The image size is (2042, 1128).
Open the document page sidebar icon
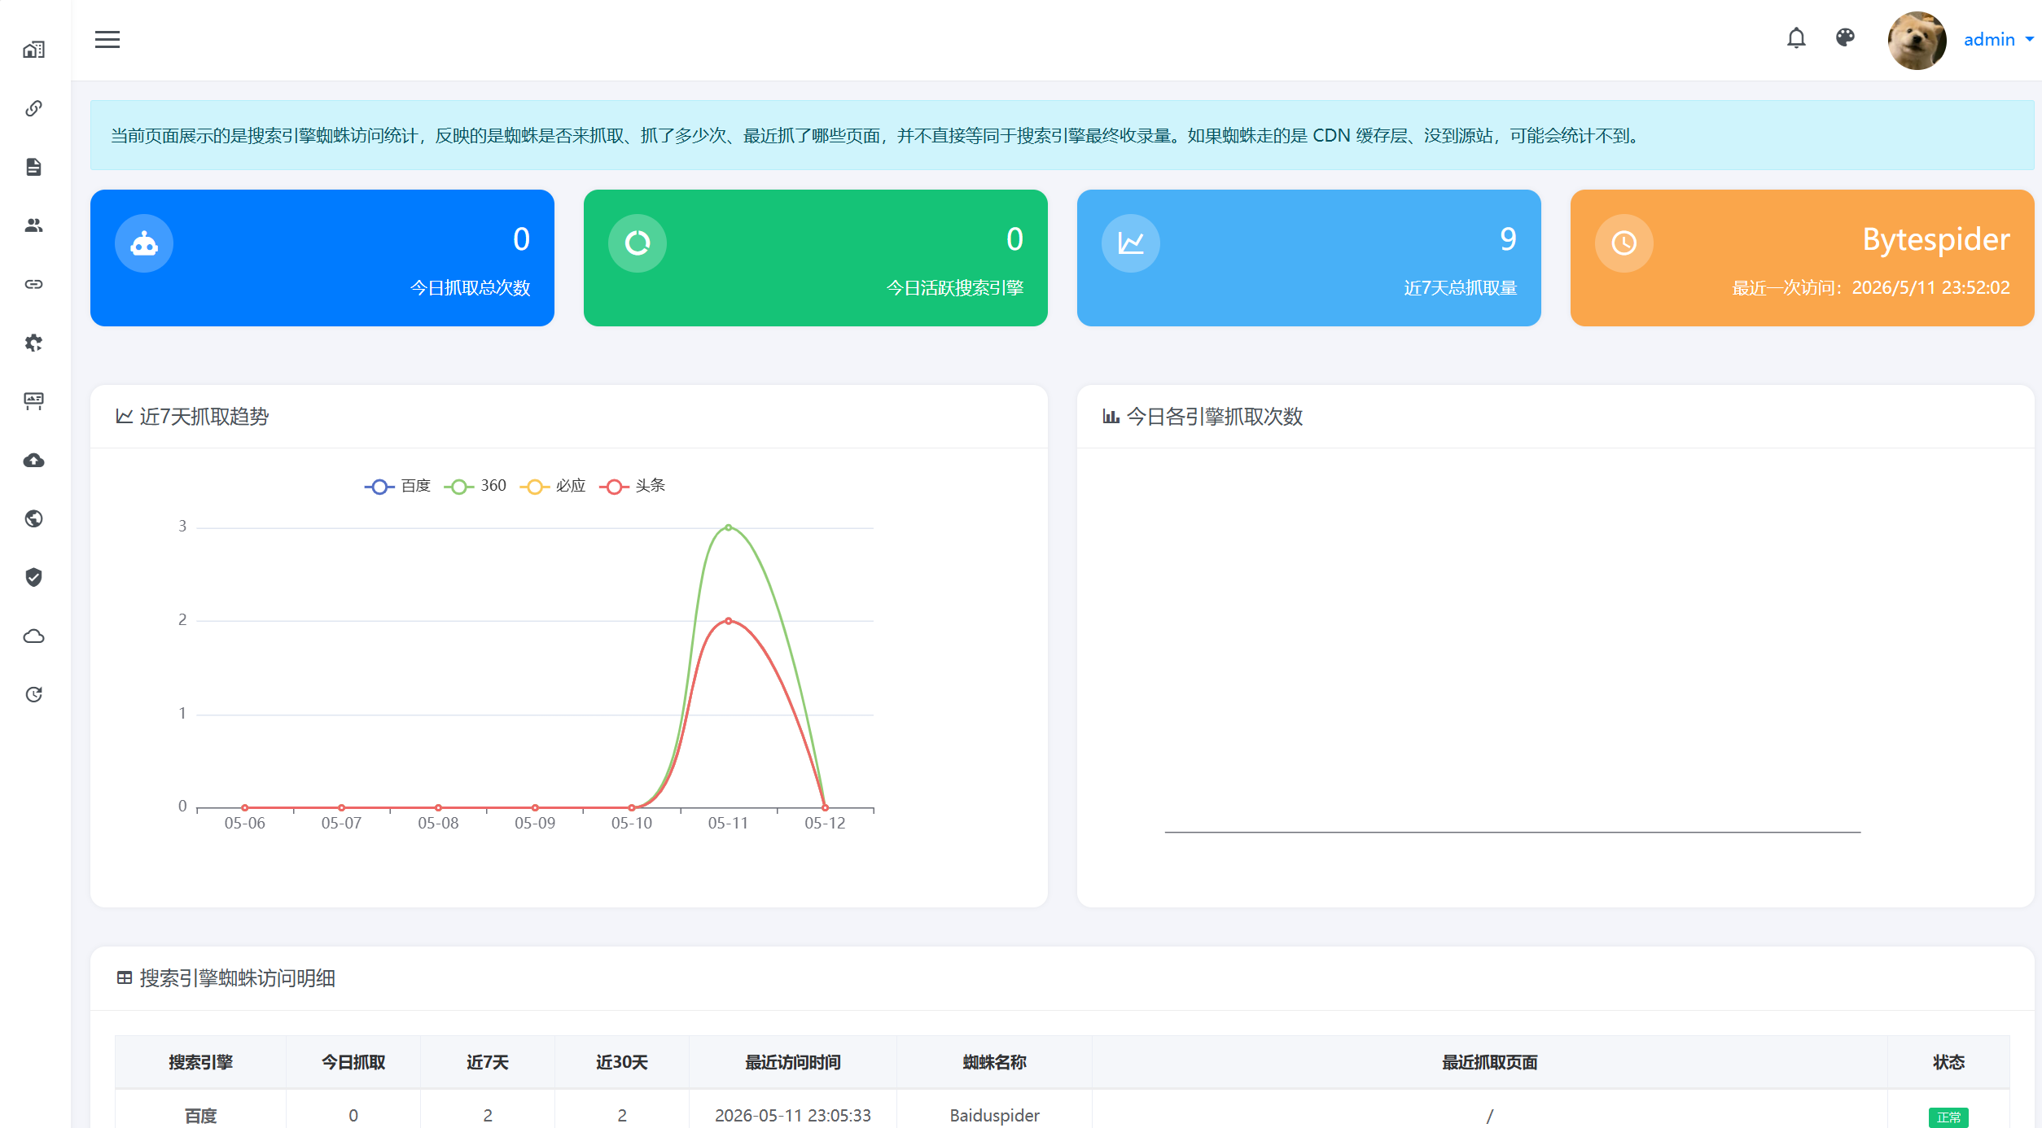click(x=33, y=167)
